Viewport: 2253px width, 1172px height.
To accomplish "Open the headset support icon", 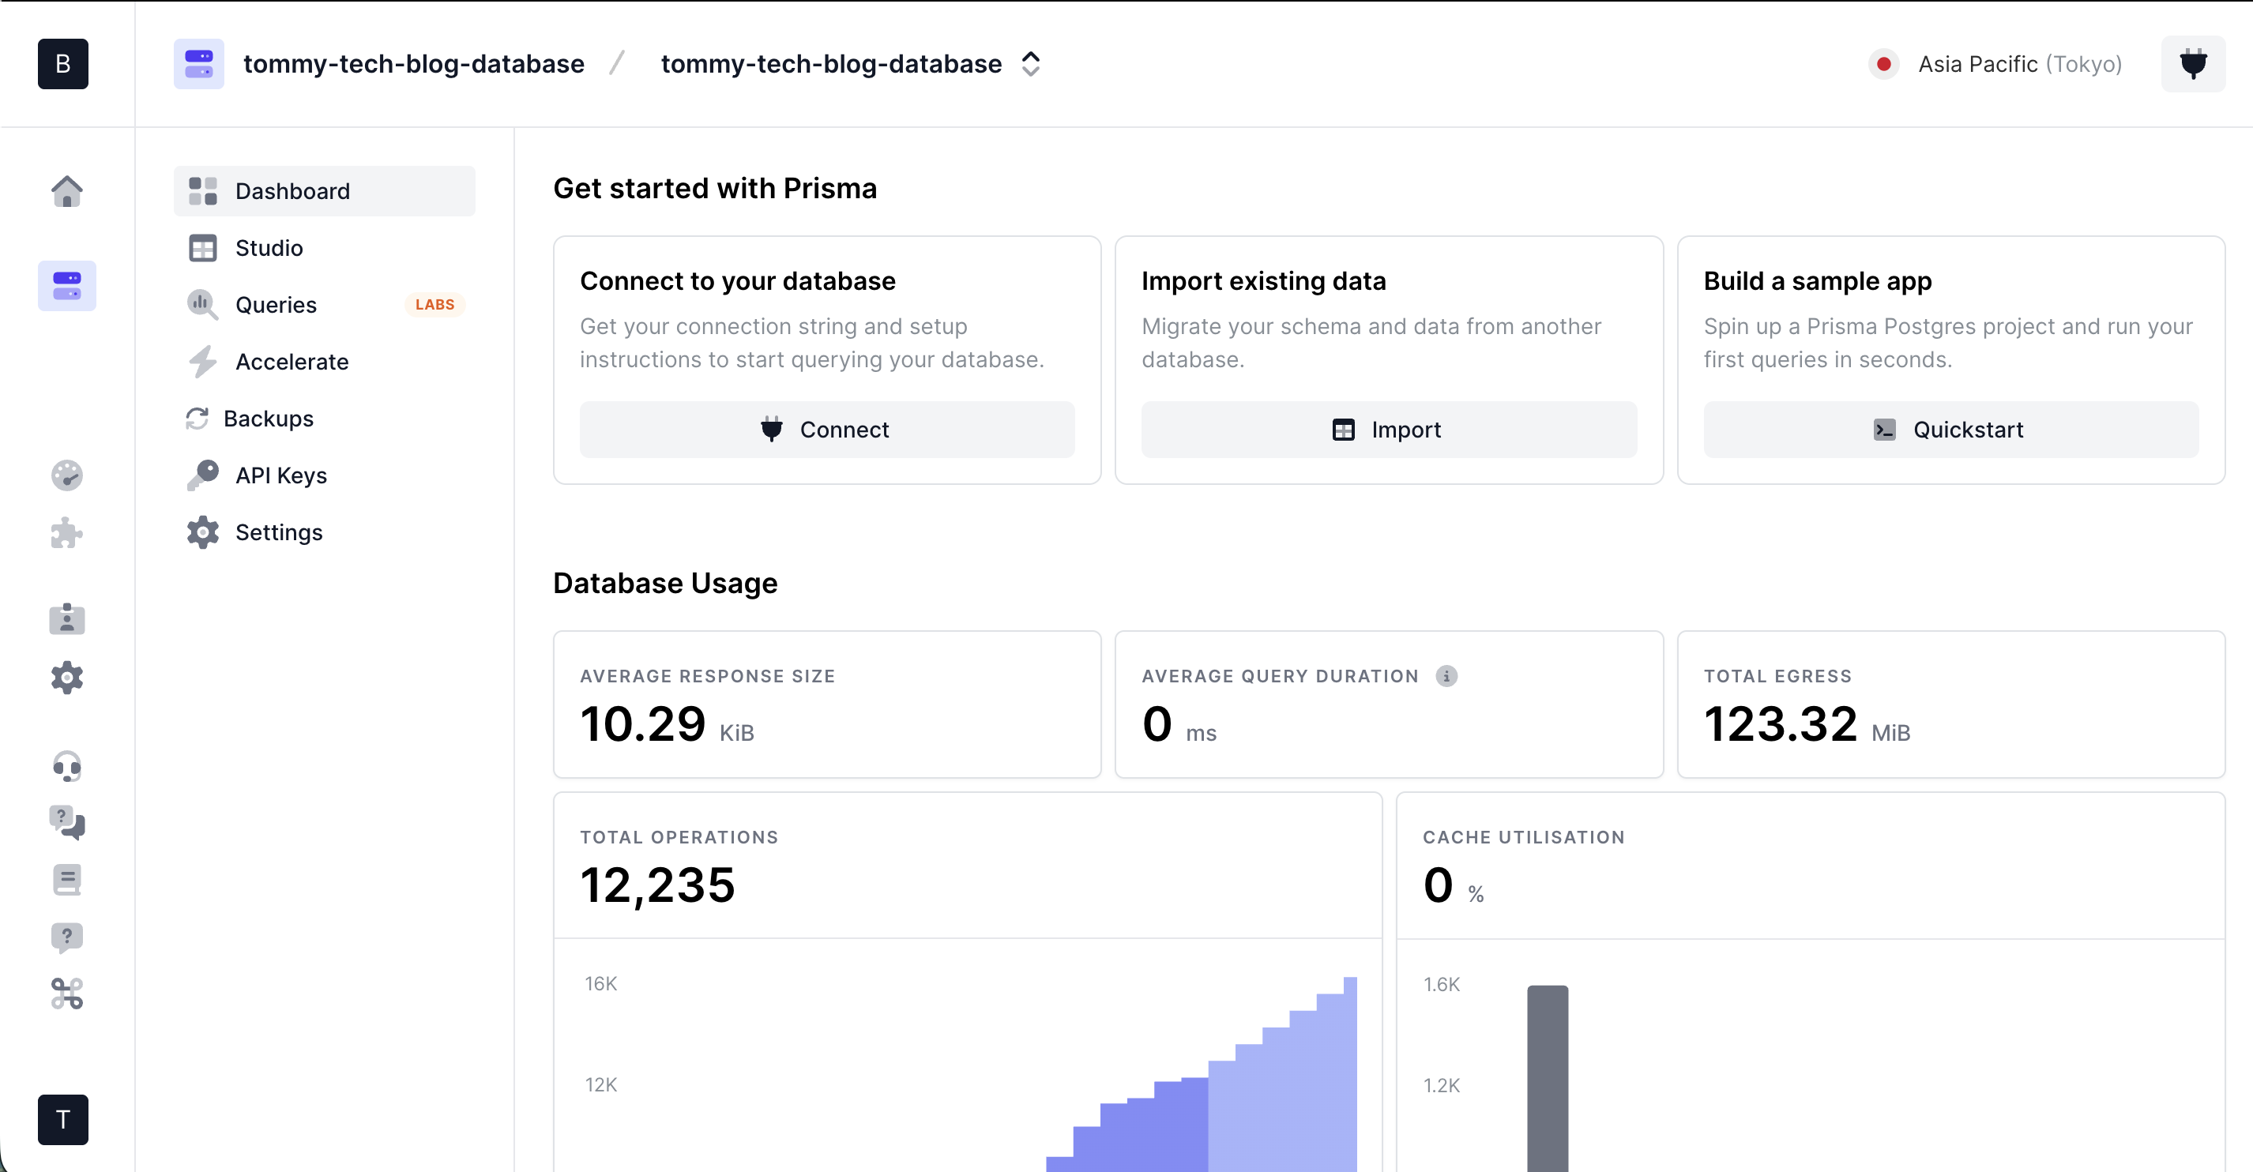I will pos(66,766).
